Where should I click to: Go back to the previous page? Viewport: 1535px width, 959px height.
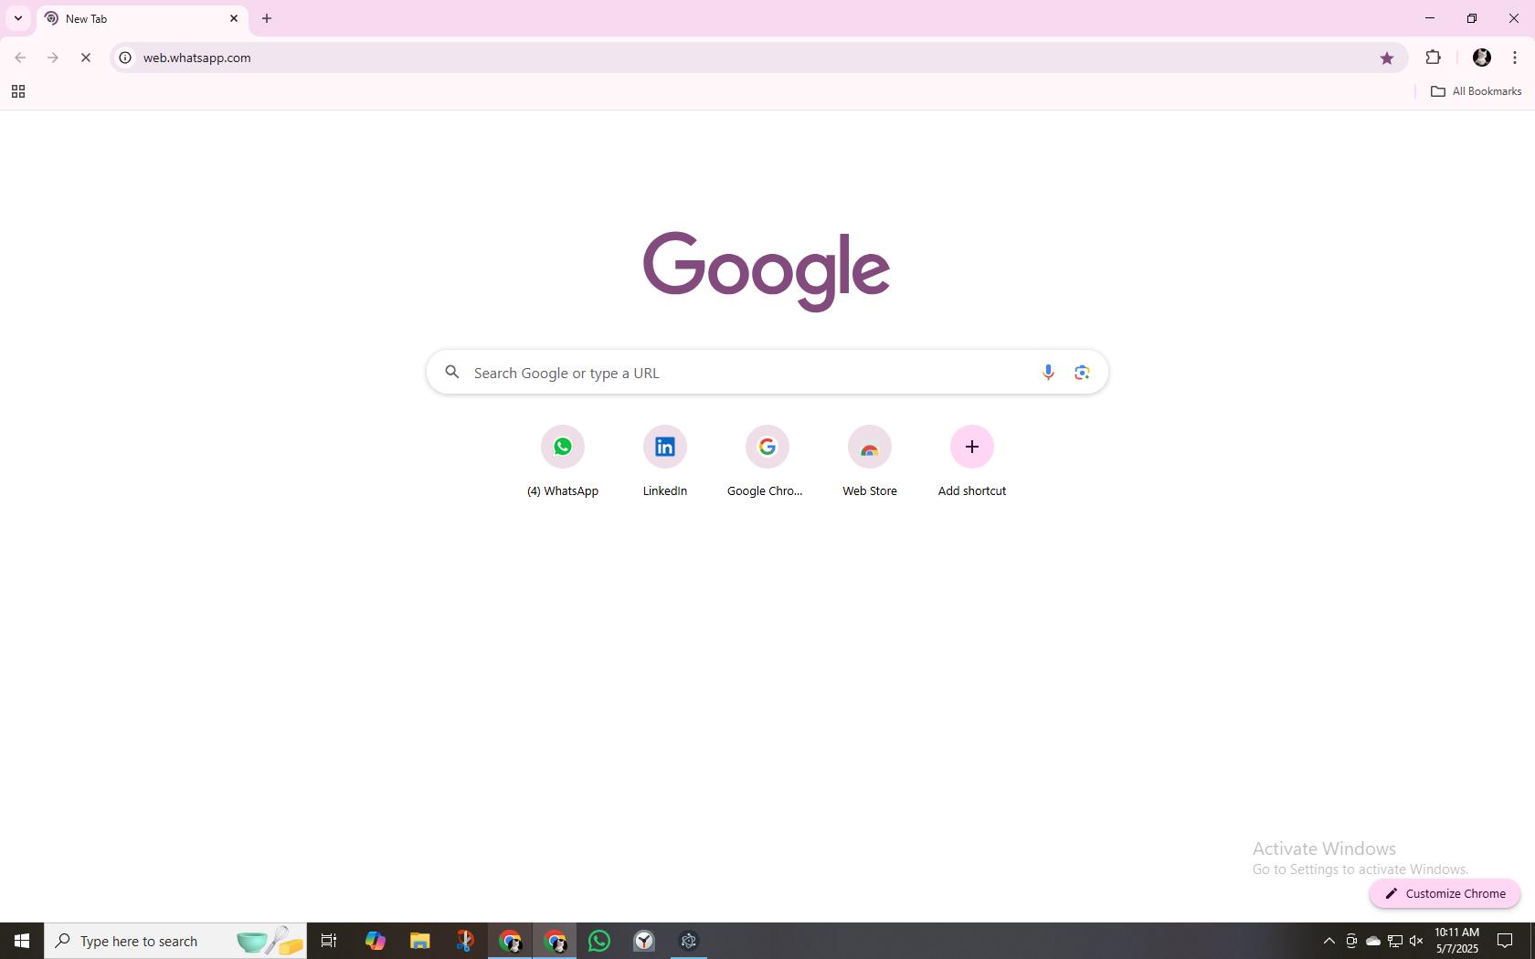coord(20,58)
